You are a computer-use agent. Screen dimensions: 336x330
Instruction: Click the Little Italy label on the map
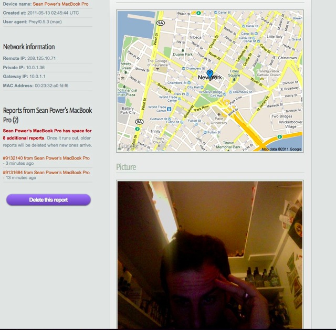275,37
